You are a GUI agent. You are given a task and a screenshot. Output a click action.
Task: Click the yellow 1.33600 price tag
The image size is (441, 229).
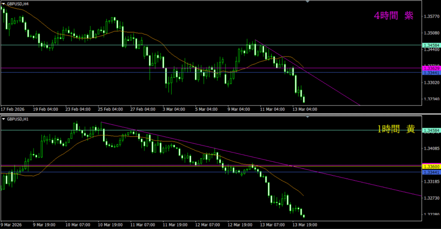pos(431,167)
